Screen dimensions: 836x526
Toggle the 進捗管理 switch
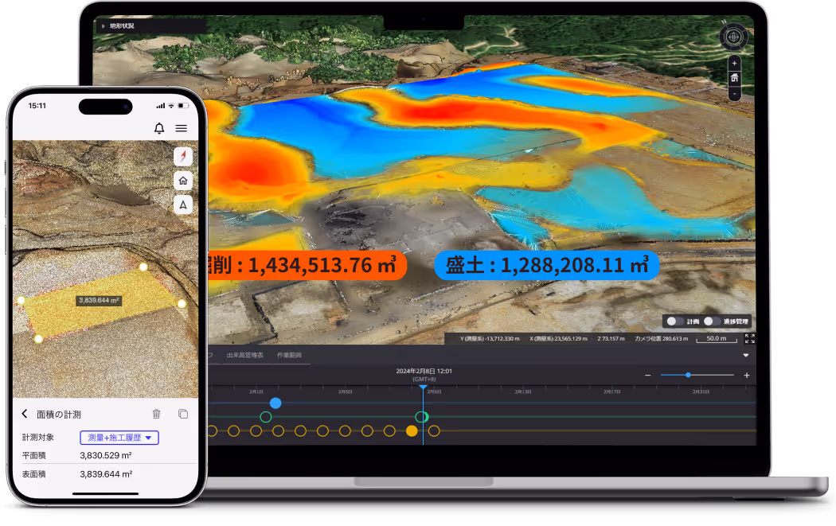[x=711, y=321]
